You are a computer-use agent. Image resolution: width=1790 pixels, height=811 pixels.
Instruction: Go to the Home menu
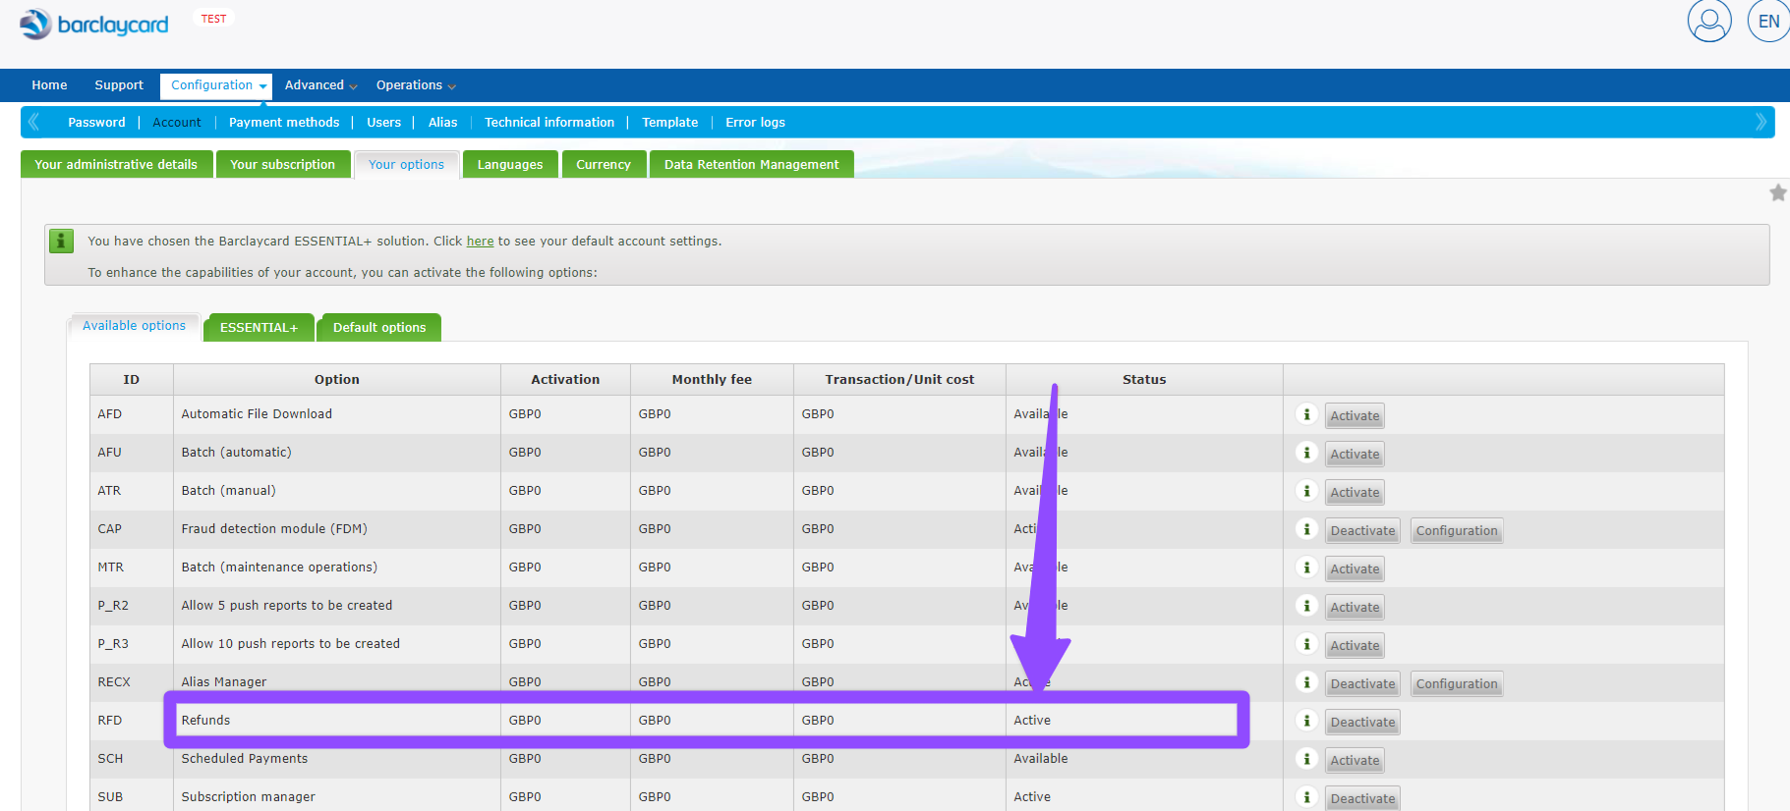(x=49, y=85)
